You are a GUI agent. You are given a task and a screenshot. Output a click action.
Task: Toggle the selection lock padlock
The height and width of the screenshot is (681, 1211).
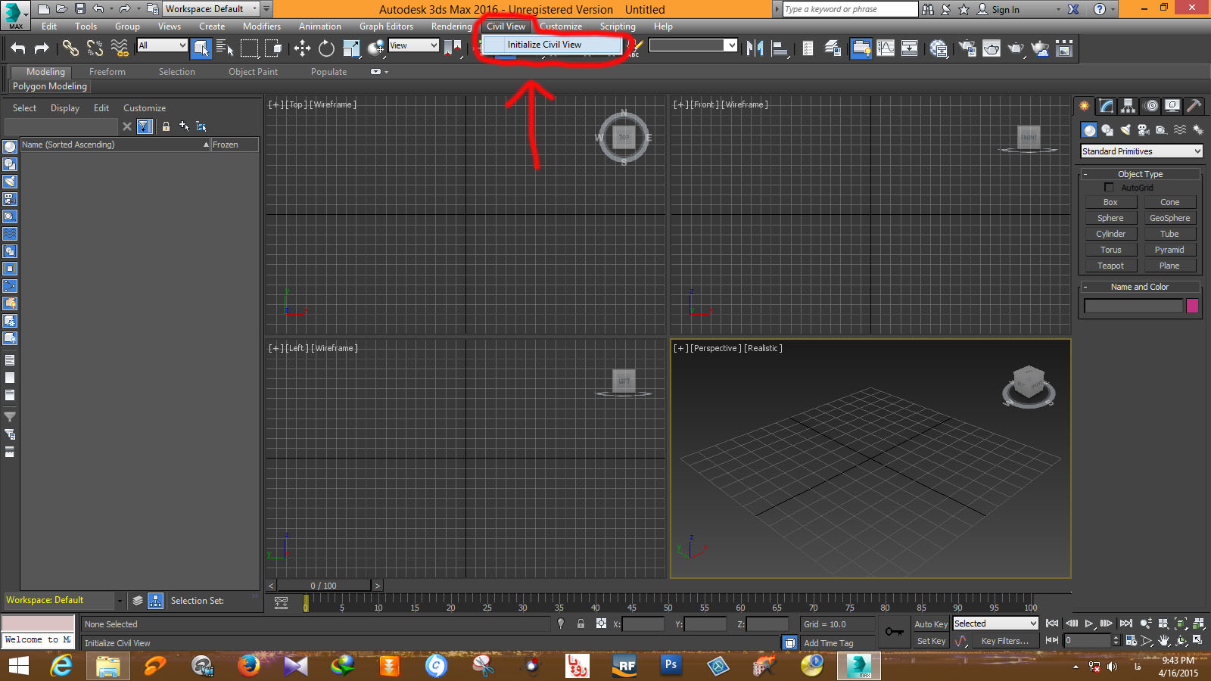(581, 624)
